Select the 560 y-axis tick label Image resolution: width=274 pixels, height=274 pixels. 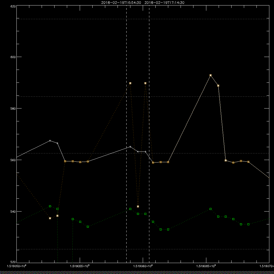pos(13,160)
